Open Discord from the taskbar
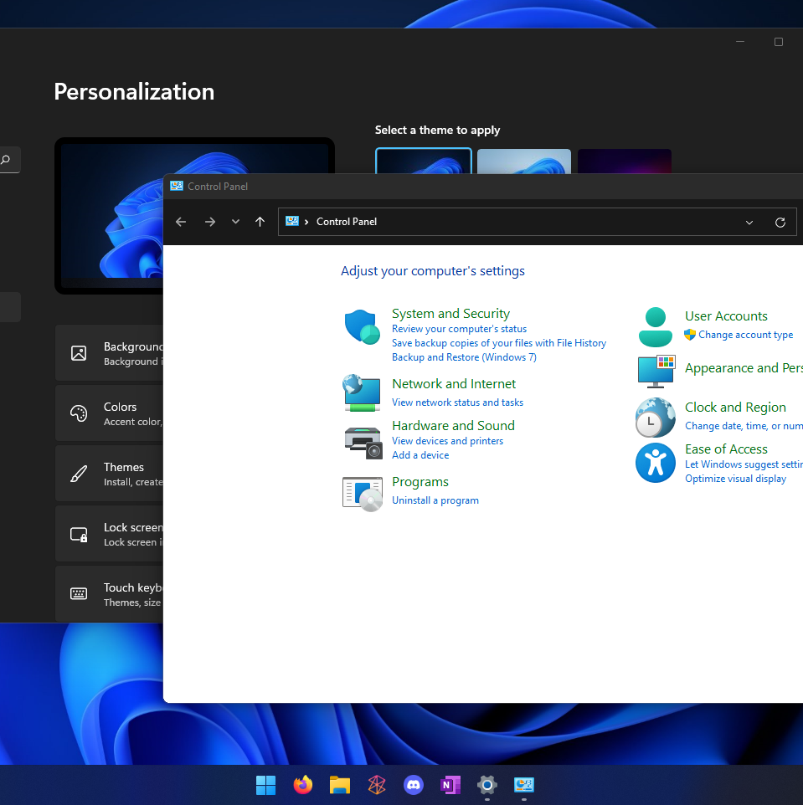The width and height of the screenshot is (803, 805). point(413,784)
